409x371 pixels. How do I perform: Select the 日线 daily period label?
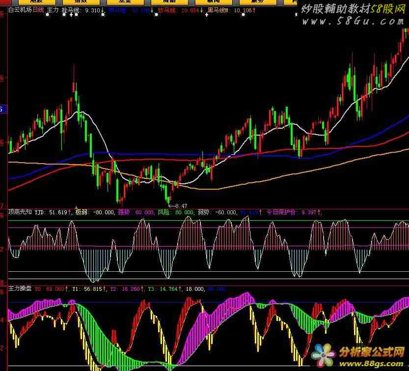[38, 10]
